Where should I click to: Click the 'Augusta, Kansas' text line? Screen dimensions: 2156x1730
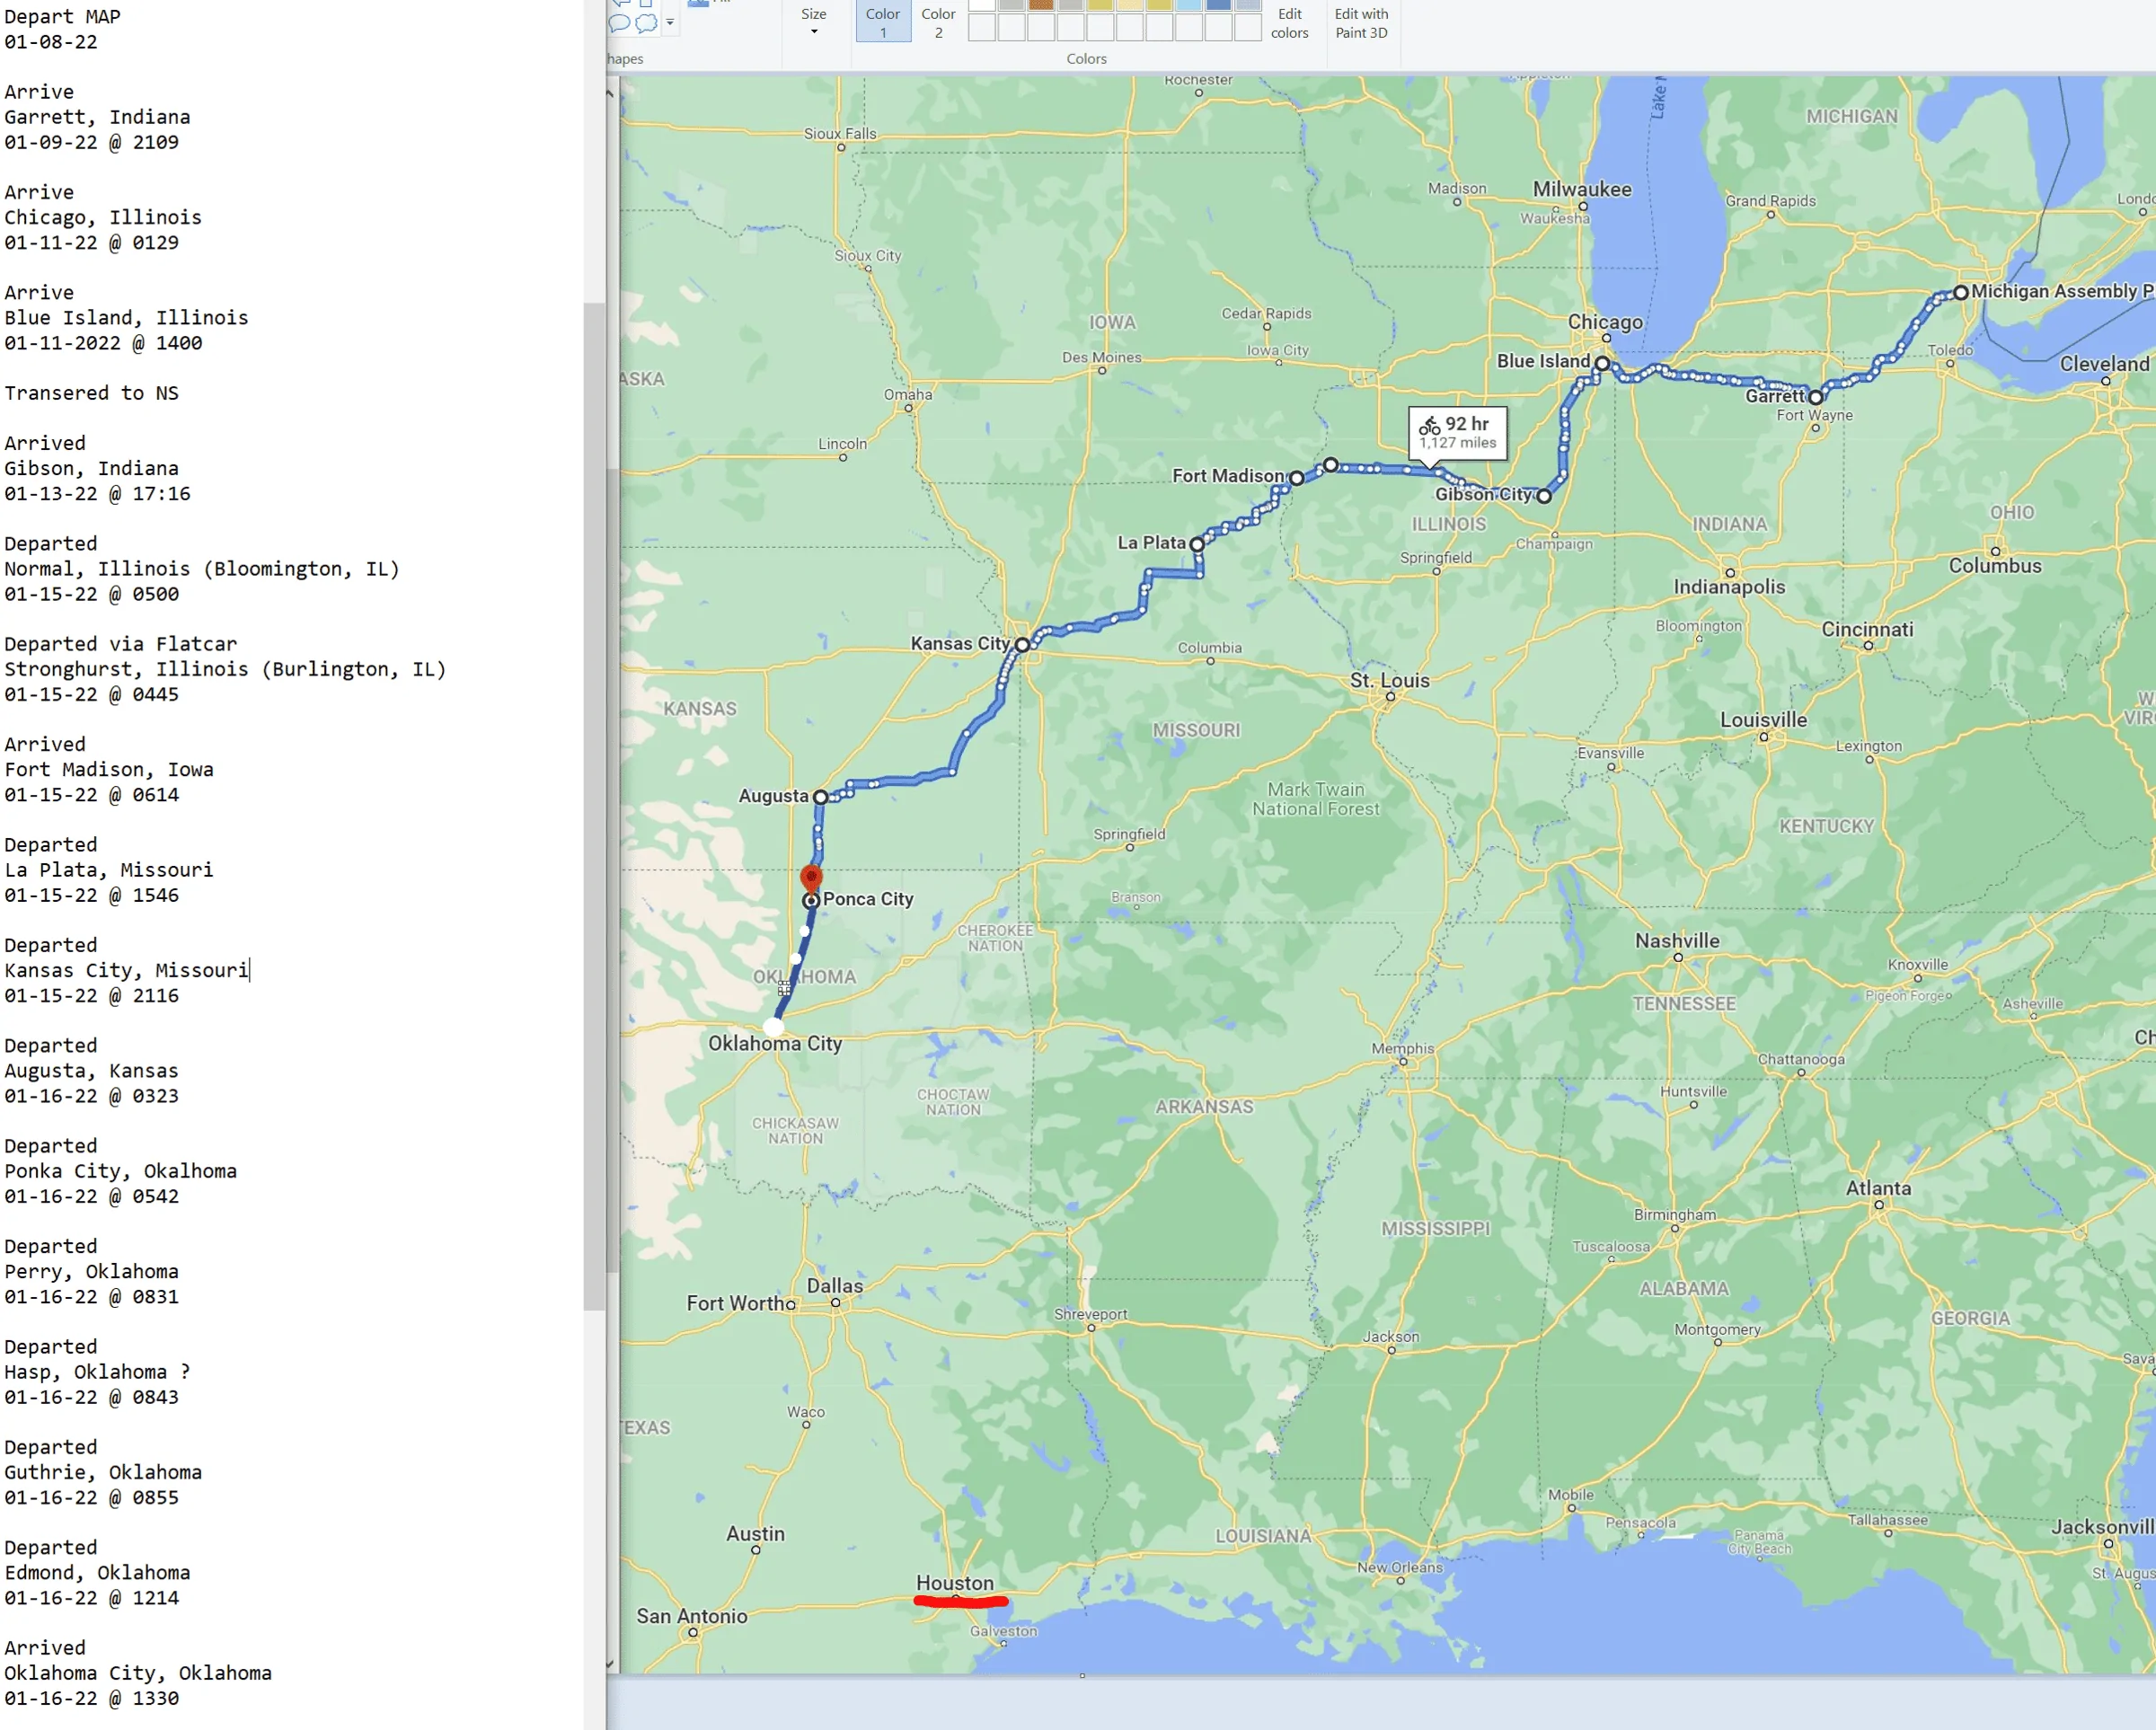pyautogui.click(x=91, y=1071)
